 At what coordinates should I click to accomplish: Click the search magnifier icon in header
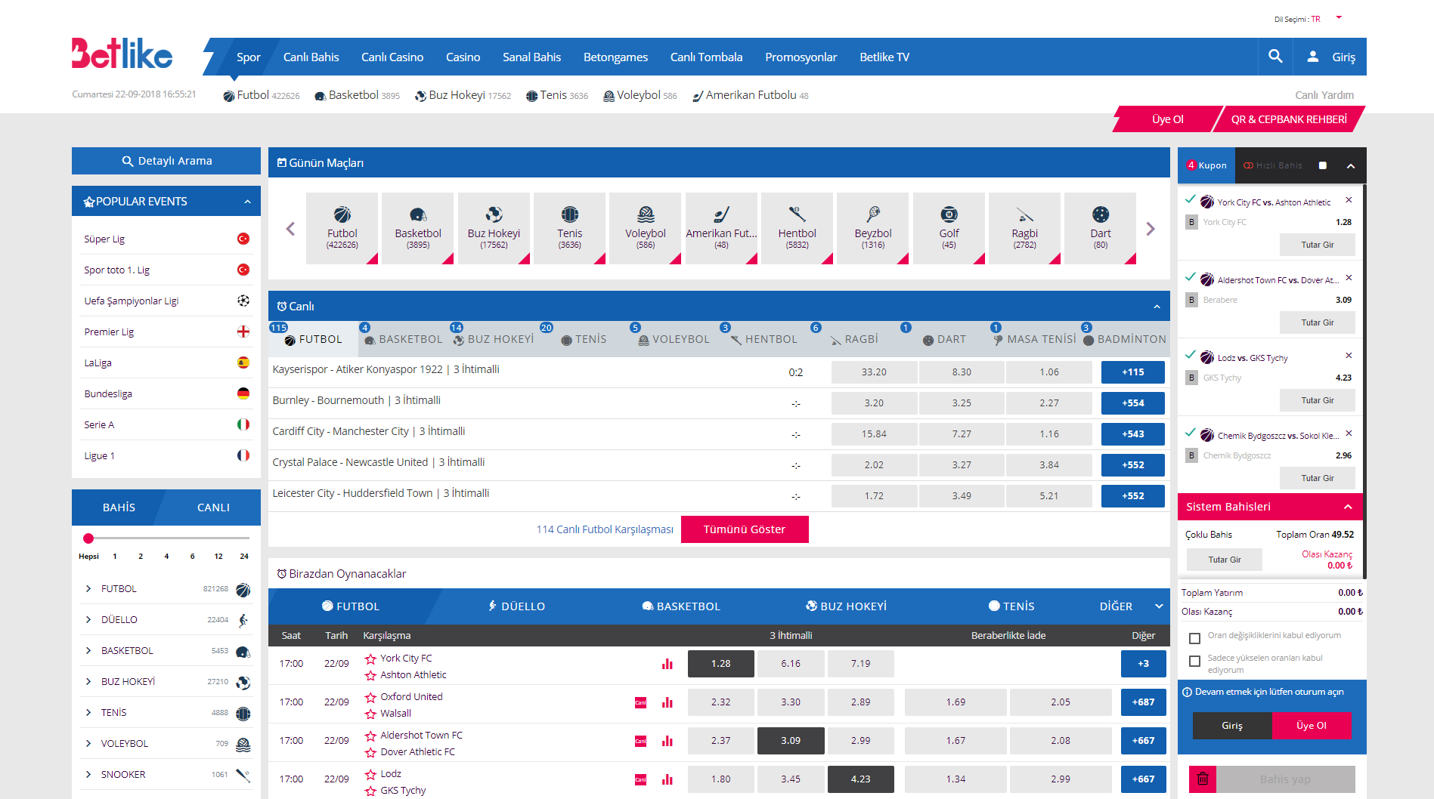[x=1275, y=57]
